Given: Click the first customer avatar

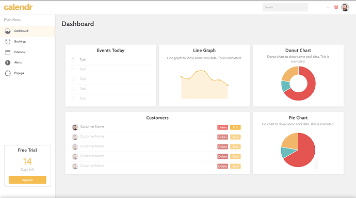Looking at the screenshot, I should (75, 127).
